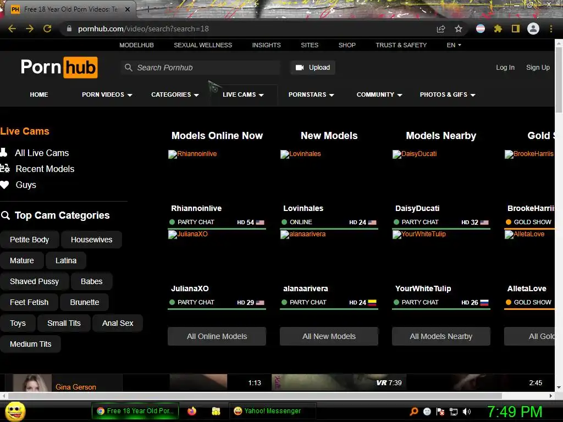Click the browser address bar URL
This screenshot has height=422, width=563.
point(143,29)
